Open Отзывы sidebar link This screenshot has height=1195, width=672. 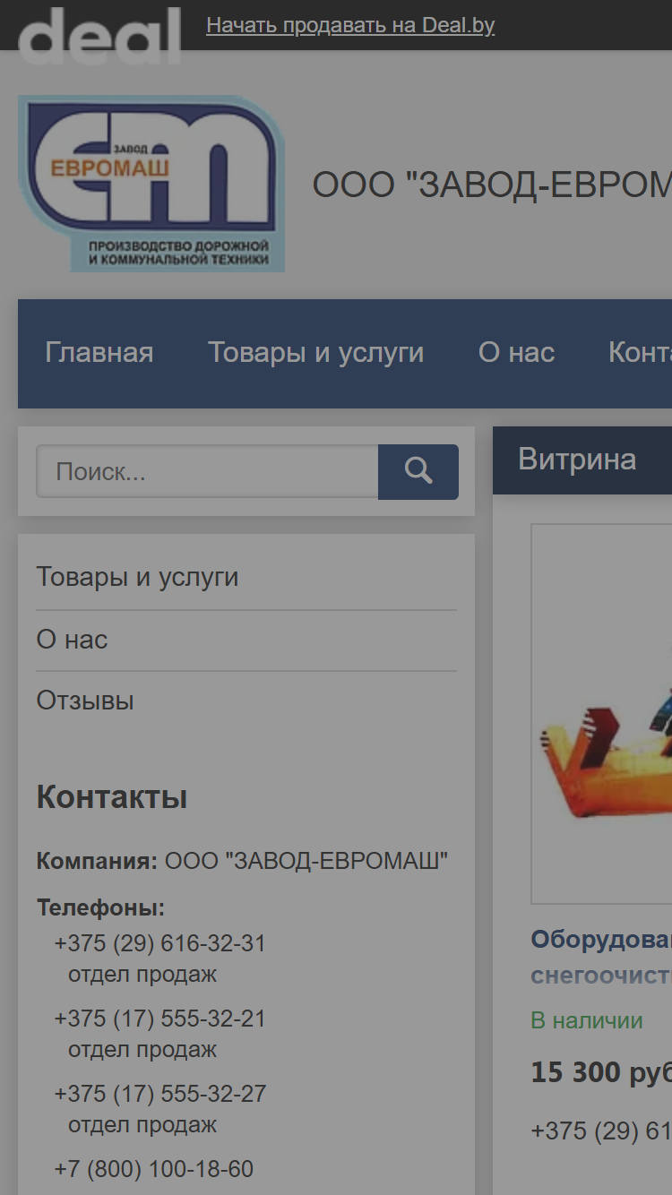[x=85, y=701]
